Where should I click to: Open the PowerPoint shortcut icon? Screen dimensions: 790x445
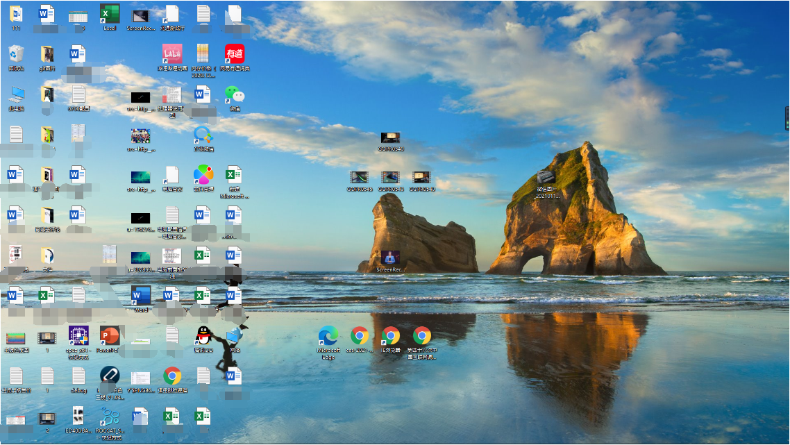pyautogui.click(x=110, y=337)
